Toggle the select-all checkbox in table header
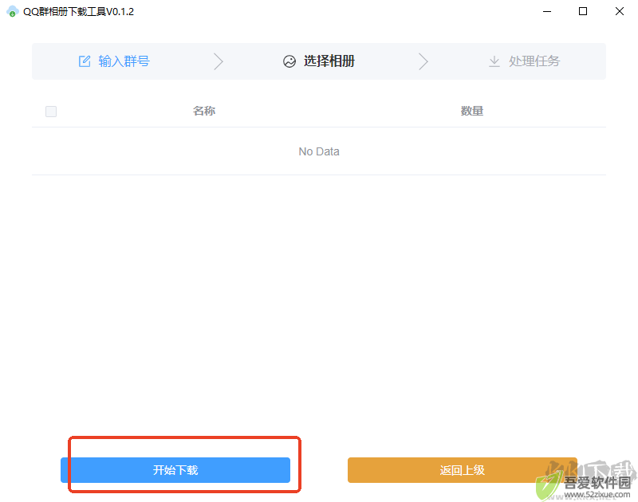The image size is (638, 502). pos(51,112)
